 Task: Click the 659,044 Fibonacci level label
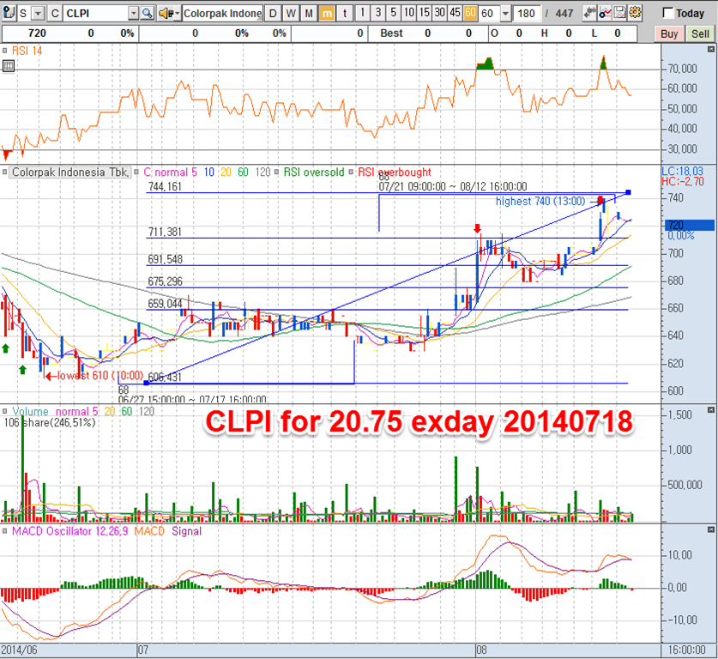(x=166, y=304)
